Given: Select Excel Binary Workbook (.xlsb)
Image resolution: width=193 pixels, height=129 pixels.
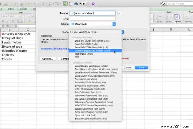Looking at the screenshot, I should point(95,66).
